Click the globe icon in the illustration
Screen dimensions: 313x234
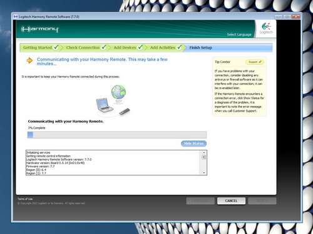click(x=118, y=92)
